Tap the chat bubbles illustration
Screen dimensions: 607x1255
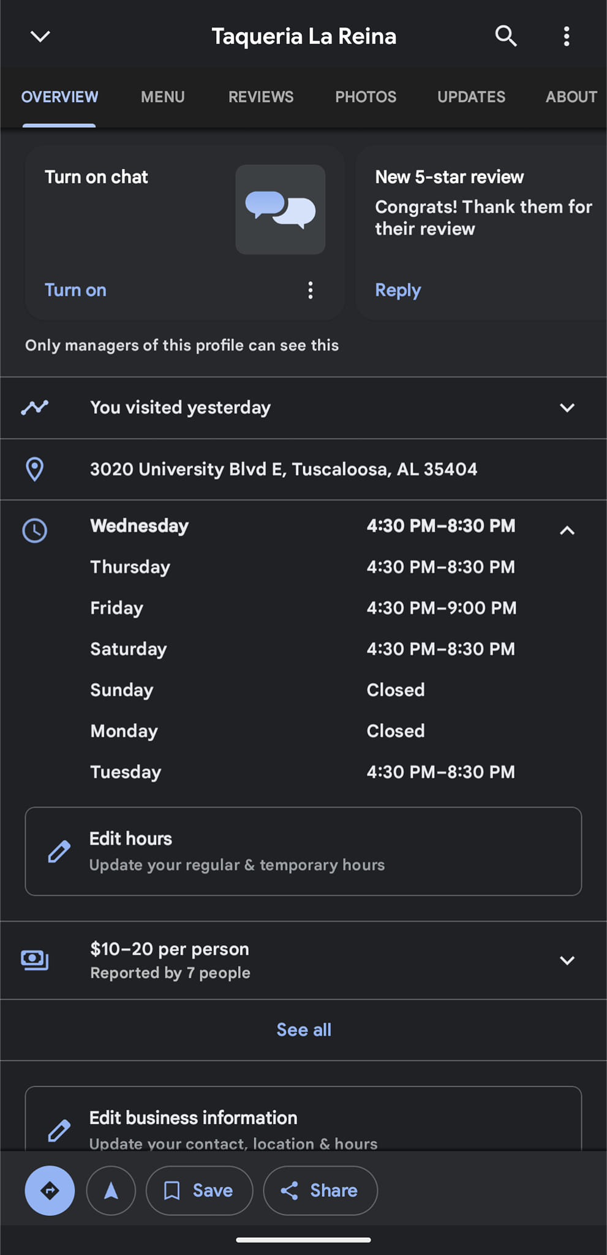(281, 210)
